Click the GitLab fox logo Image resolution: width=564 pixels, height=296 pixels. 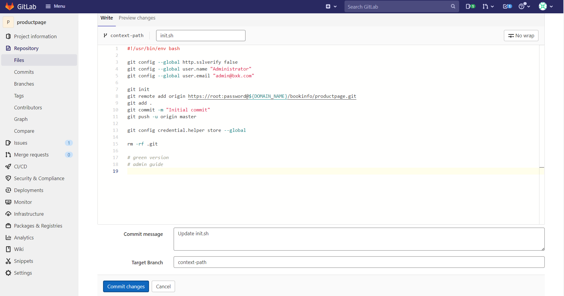pyautogui.click(x=10, y=6)
